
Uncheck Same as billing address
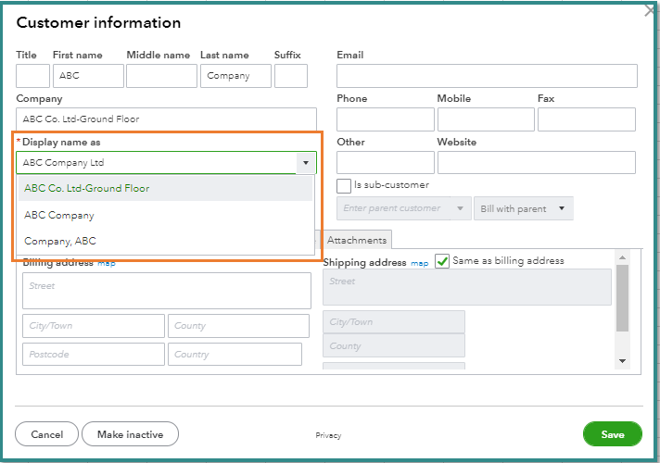pyautogui.click(x=442, y=261)
